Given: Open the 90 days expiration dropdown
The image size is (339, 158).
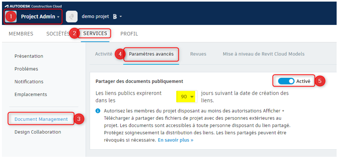Looking at the screenshot, I should tap(187, 97).
